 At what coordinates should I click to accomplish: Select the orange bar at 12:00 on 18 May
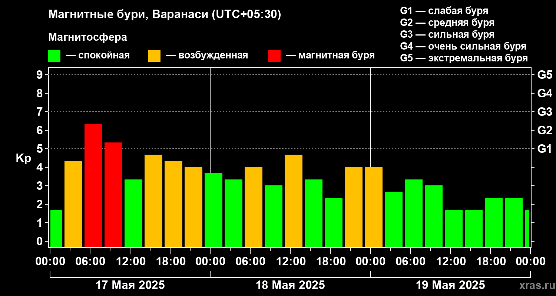pos(294,201)
